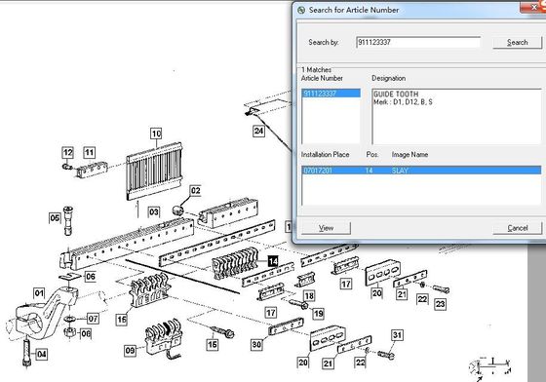Click position label 04 bottom bolt
Image resolution: width=546 pixels, height=382 pixels.
(x=41, y=354)
